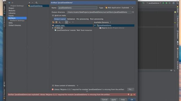The image size is (181, 101).
Task: Switch to the Validation tab
Action: (71, 19)
